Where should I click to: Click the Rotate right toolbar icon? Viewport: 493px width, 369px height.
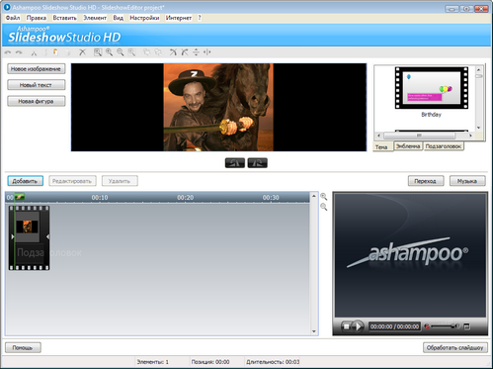coord(185,52)
